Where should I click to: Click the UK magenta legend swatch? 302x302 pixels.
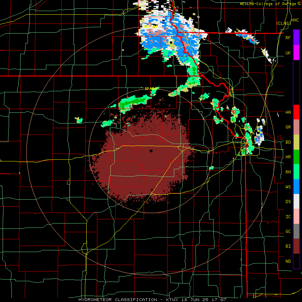[x=296, y=53]
